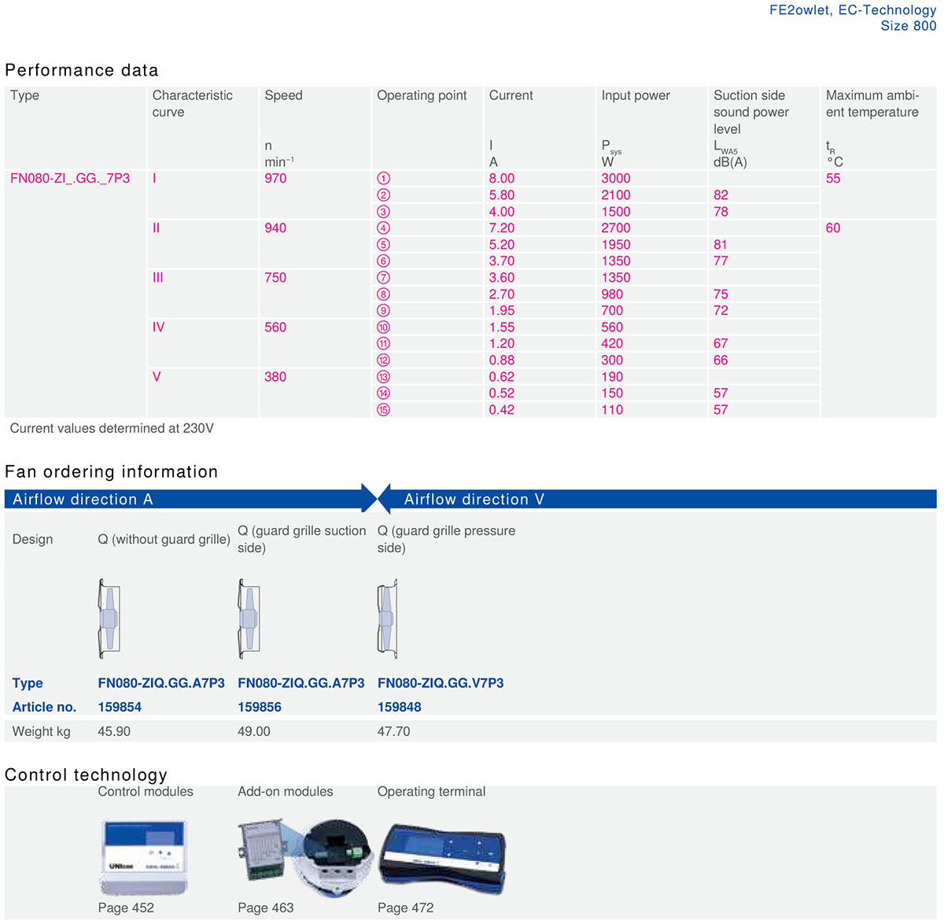Click the Airflow direction V header
944x924 pixels.
tap(474, 500)
